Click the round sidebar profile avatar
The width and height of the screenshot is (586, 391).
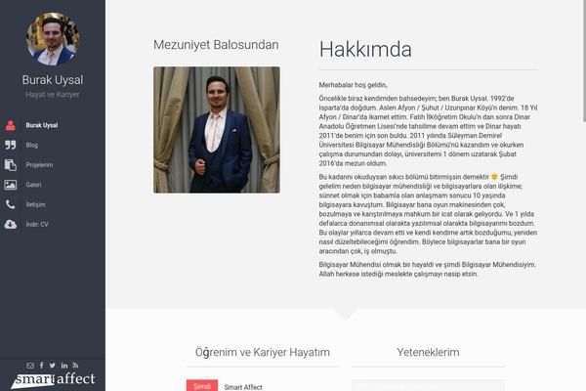(x=53, y=39)
